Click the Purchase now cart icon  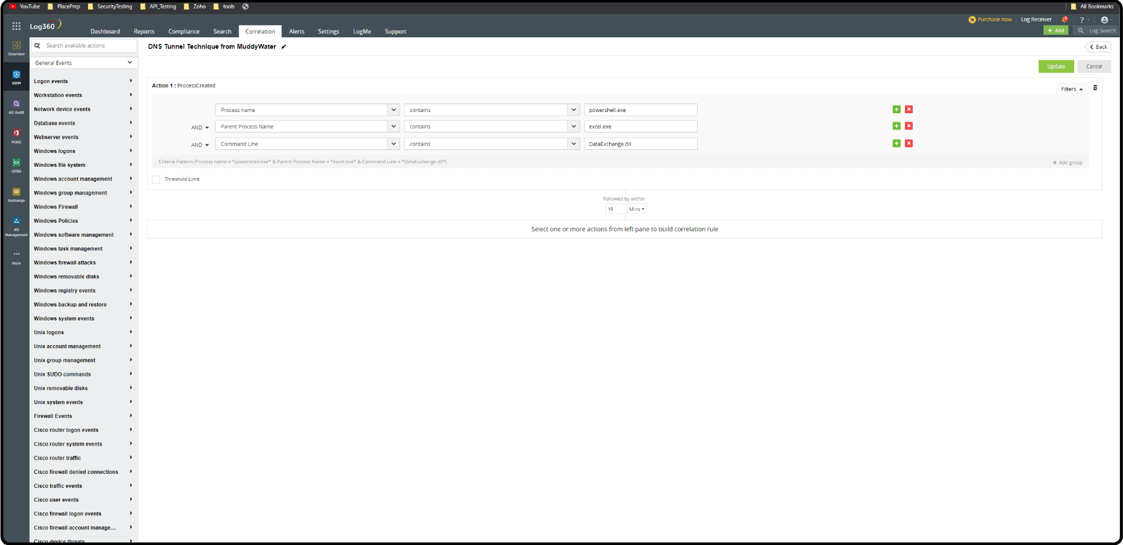point(972,20)
